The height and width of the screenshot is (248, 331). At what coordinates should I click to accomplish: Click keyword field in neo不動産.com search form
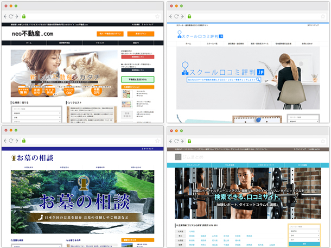36,109
